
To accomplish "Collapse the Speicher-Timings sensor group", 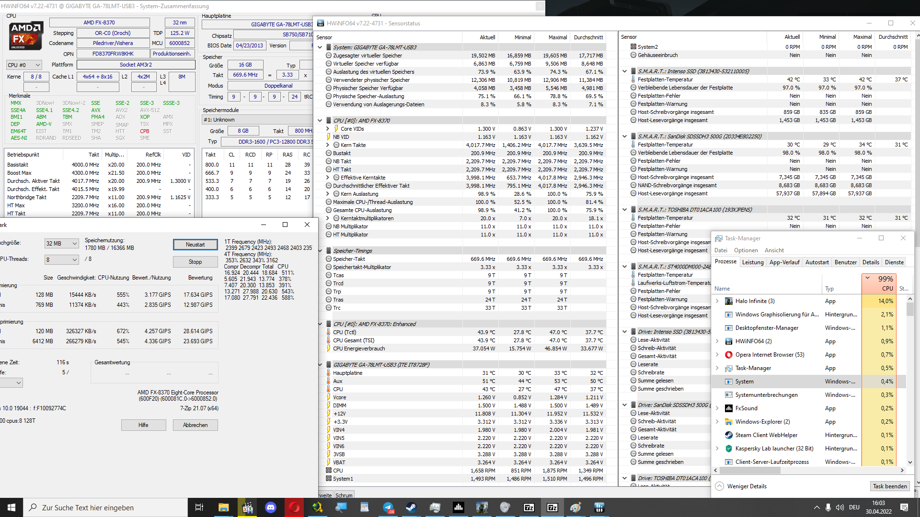I will click(x=320, y=251).
